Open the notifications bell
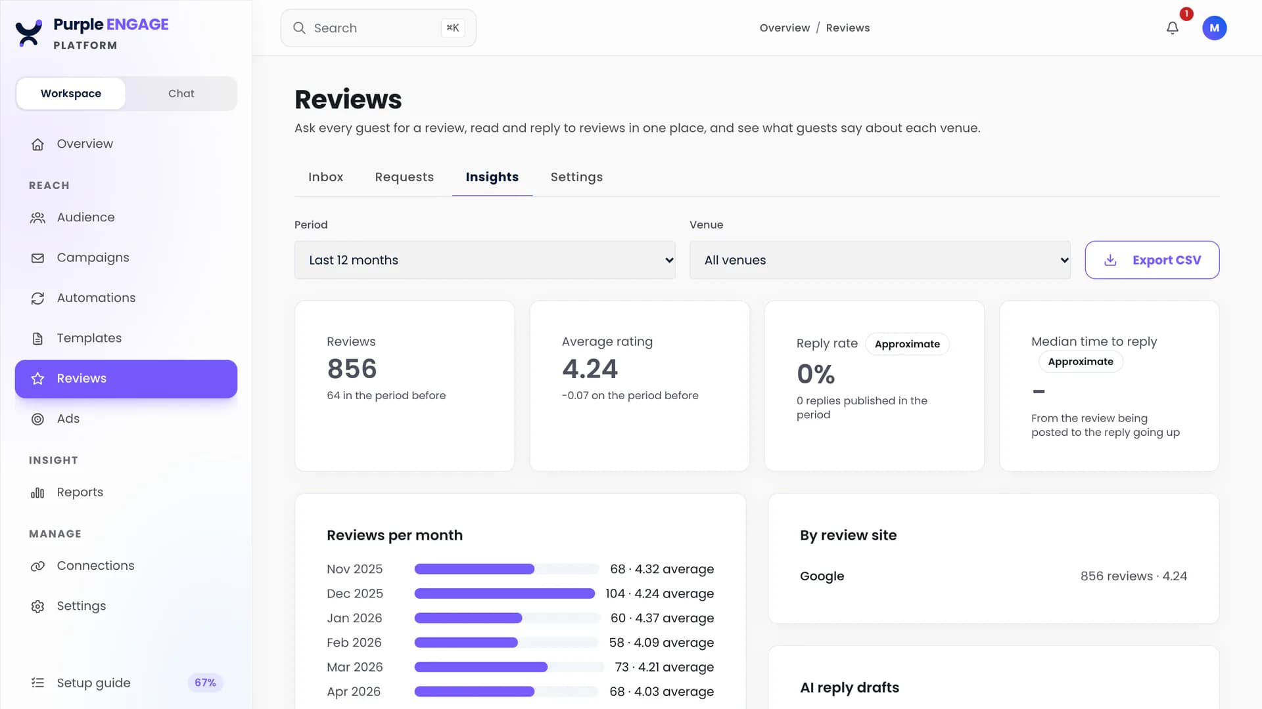Viewport: 1262px width, 709px height. [x=1173, y=28]
